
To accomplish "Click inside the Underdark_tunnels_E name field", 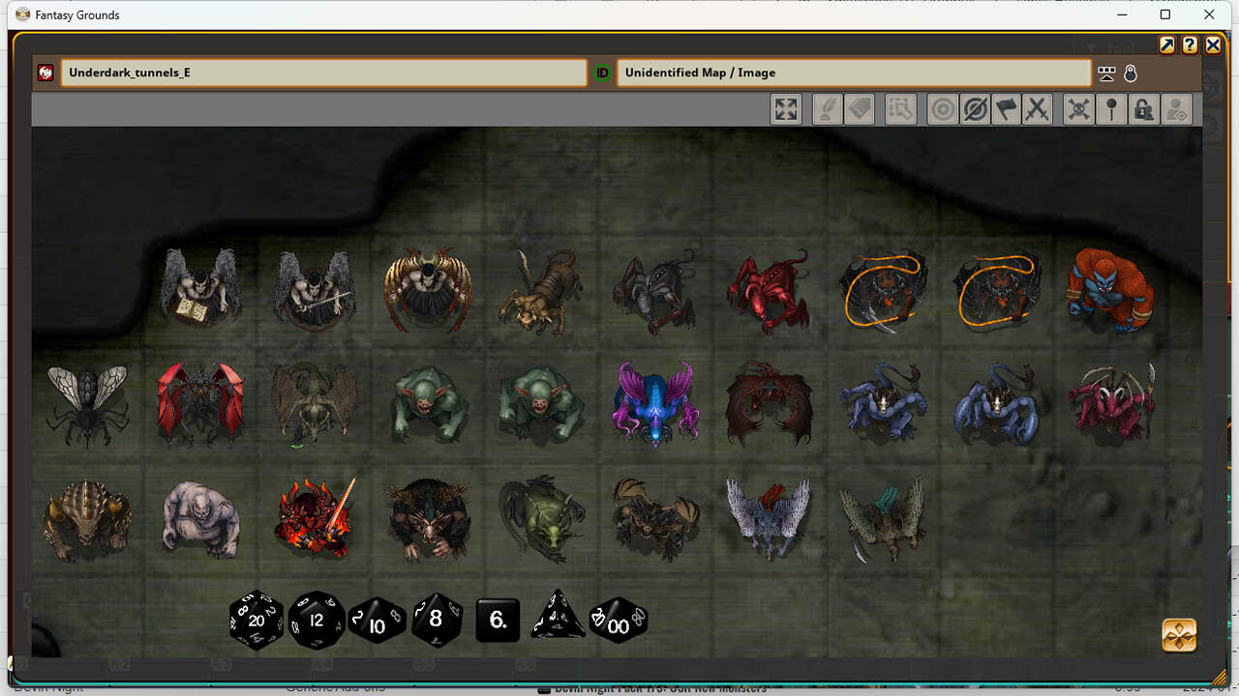I will pos(324,72).
